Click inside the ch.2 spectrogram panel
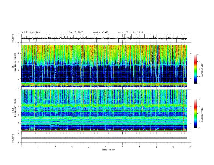The image size is (214, 165). tap(104, 111)
